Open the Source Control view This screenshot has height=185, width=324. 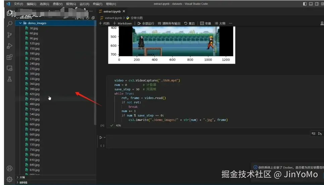pos(9,35)
